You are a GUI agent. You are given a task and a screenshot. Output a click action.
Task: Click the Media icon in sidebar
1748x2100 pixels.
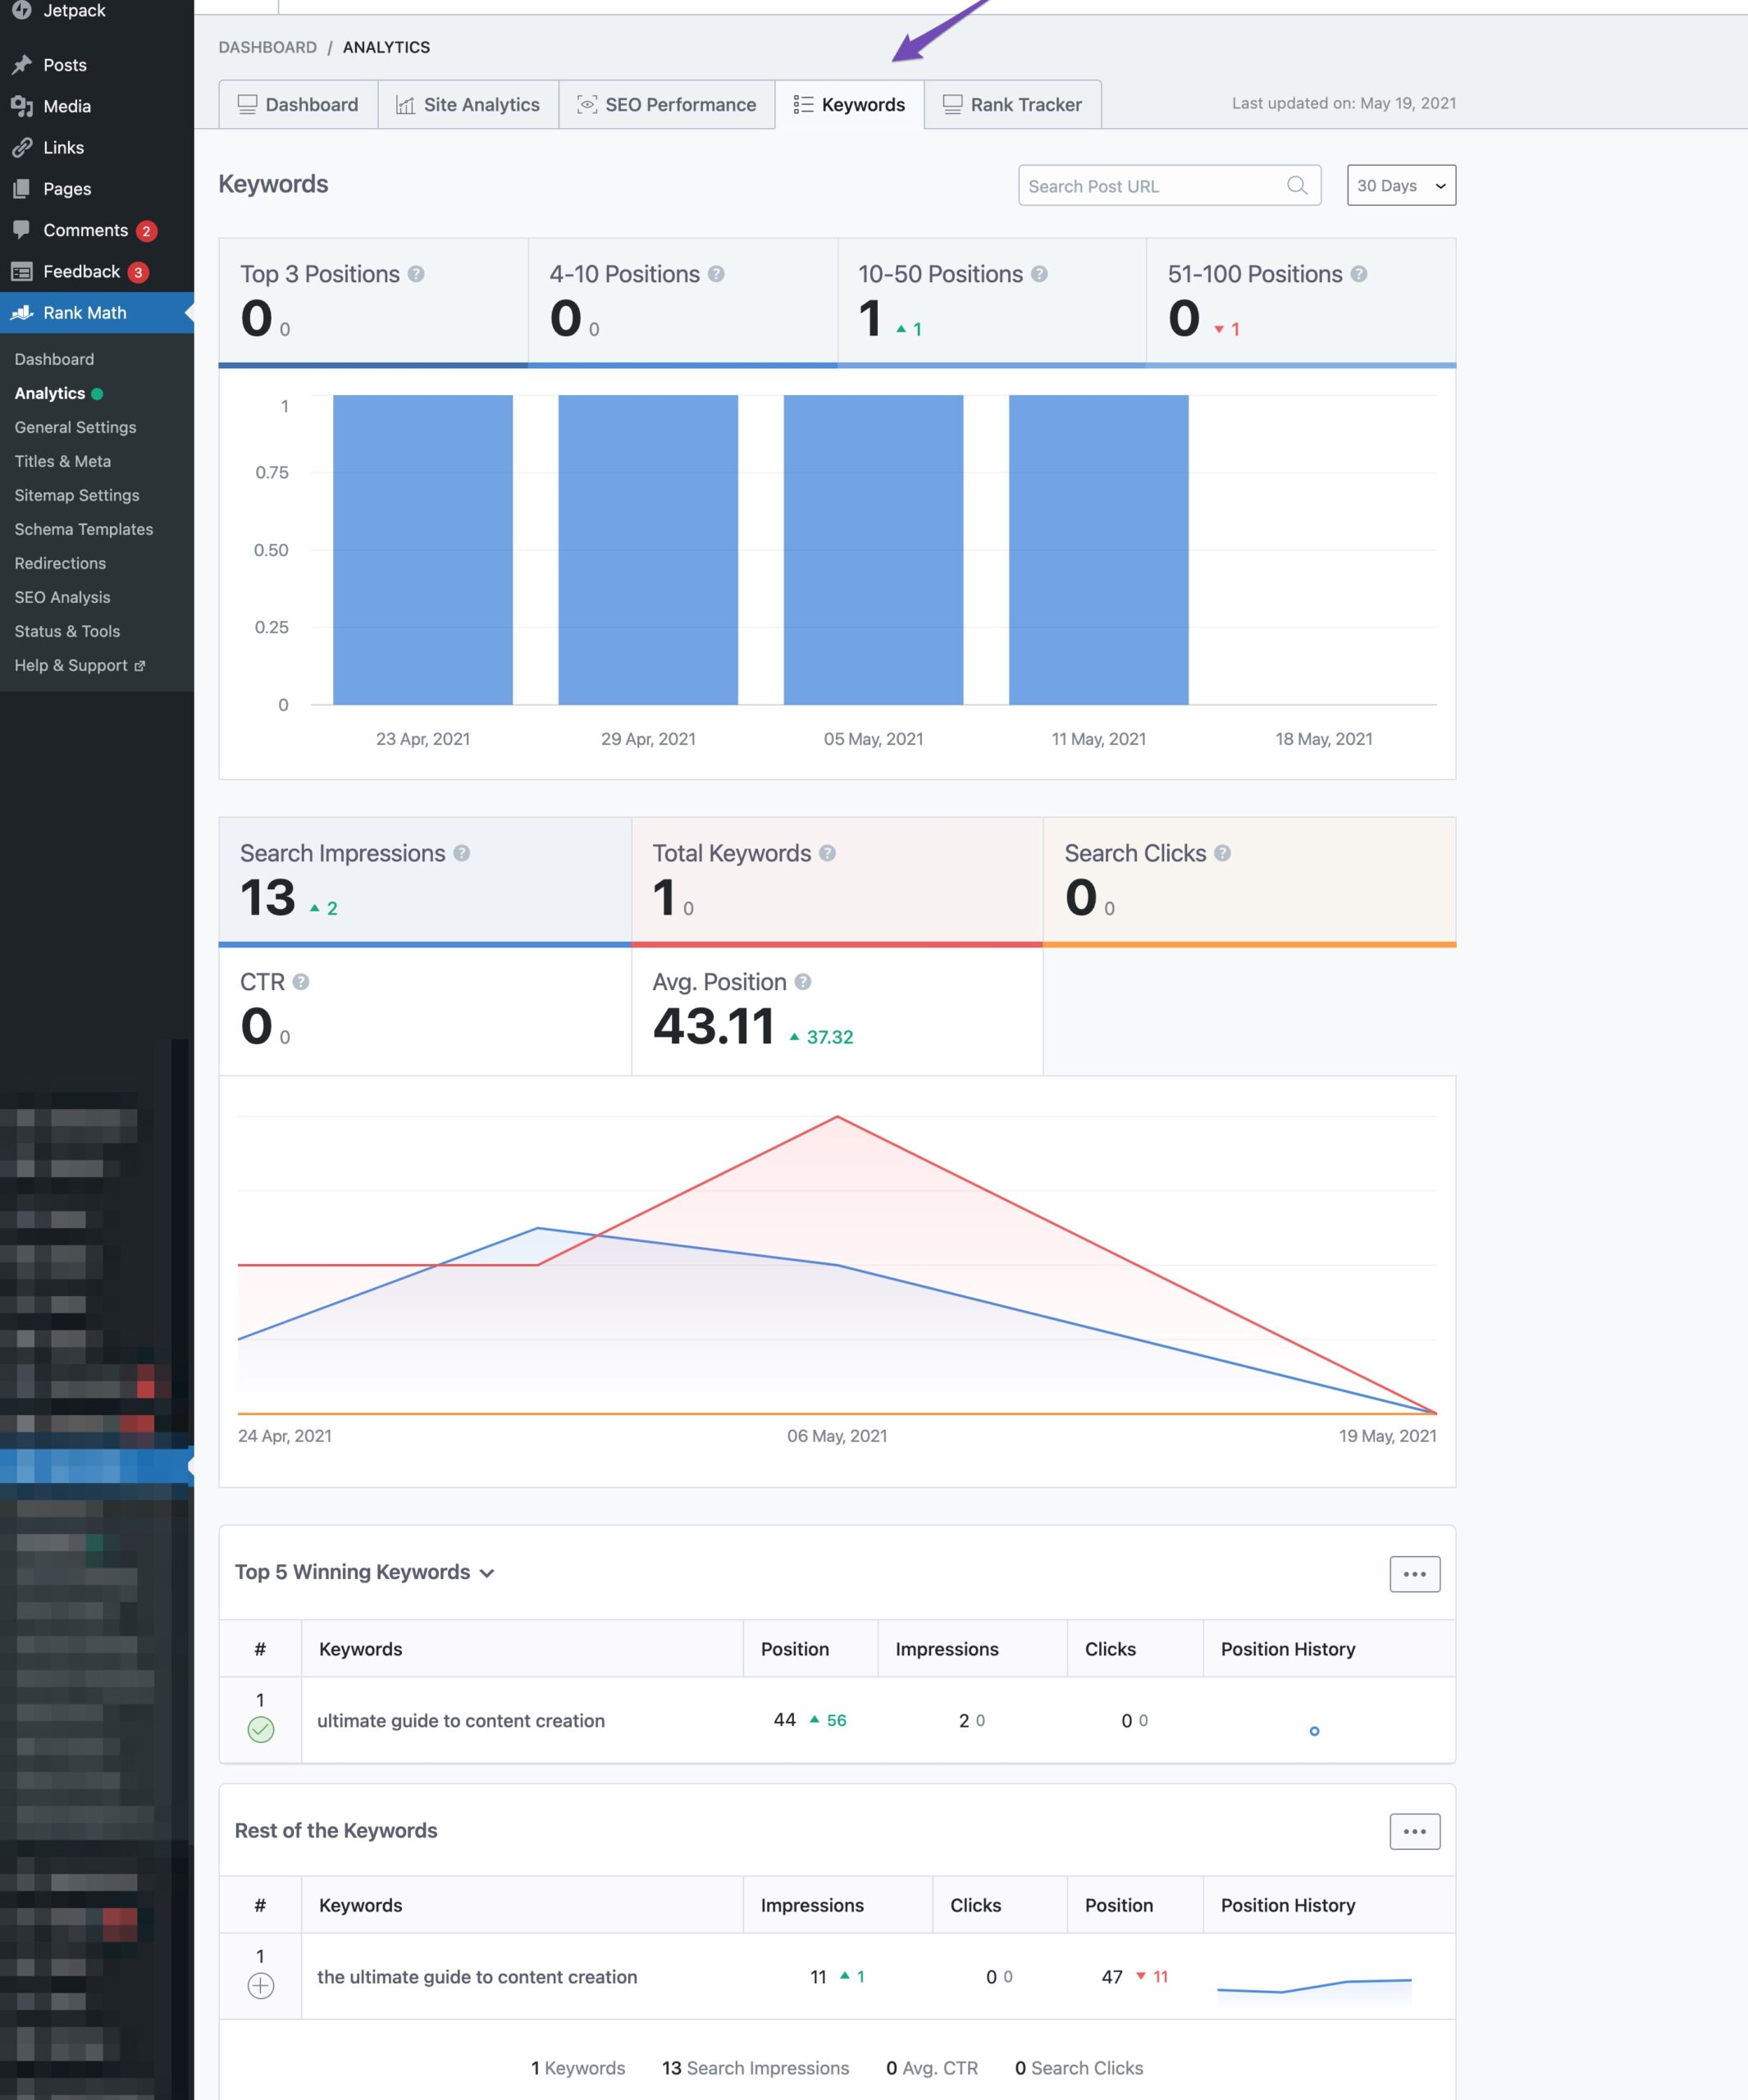pyautogui.click(x=22, y=106)
